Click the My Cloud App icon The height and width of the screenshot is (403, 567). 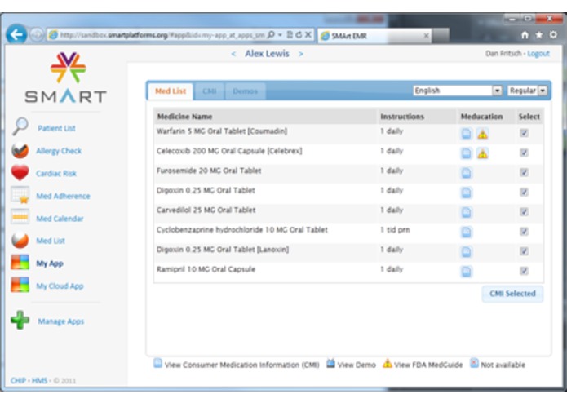[20, 285]
